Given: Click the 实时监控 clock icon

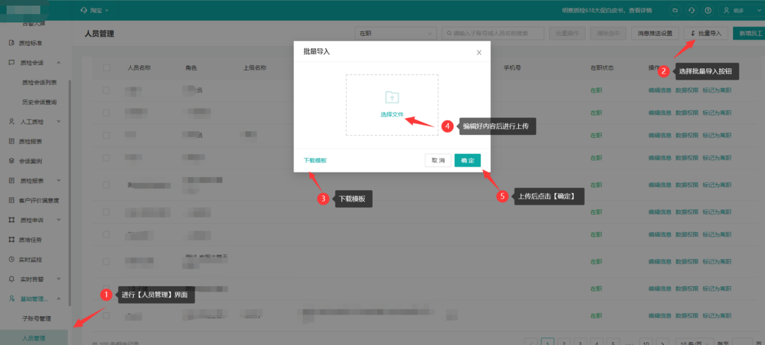Looking at the screenshot, I should coord(12,259).
